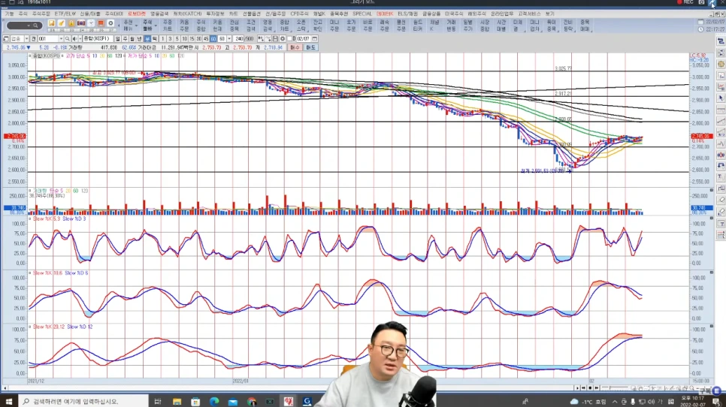Select the 년 (yearly) period button
Screen dimensions: 726x407
coord(139,39)
